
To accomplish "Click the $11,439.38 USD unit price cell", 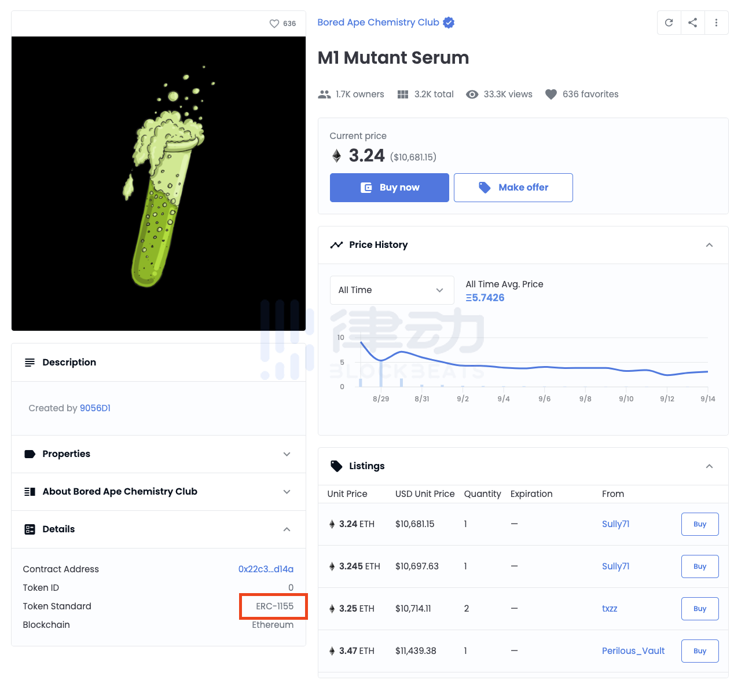I will [x=416, y=651].
